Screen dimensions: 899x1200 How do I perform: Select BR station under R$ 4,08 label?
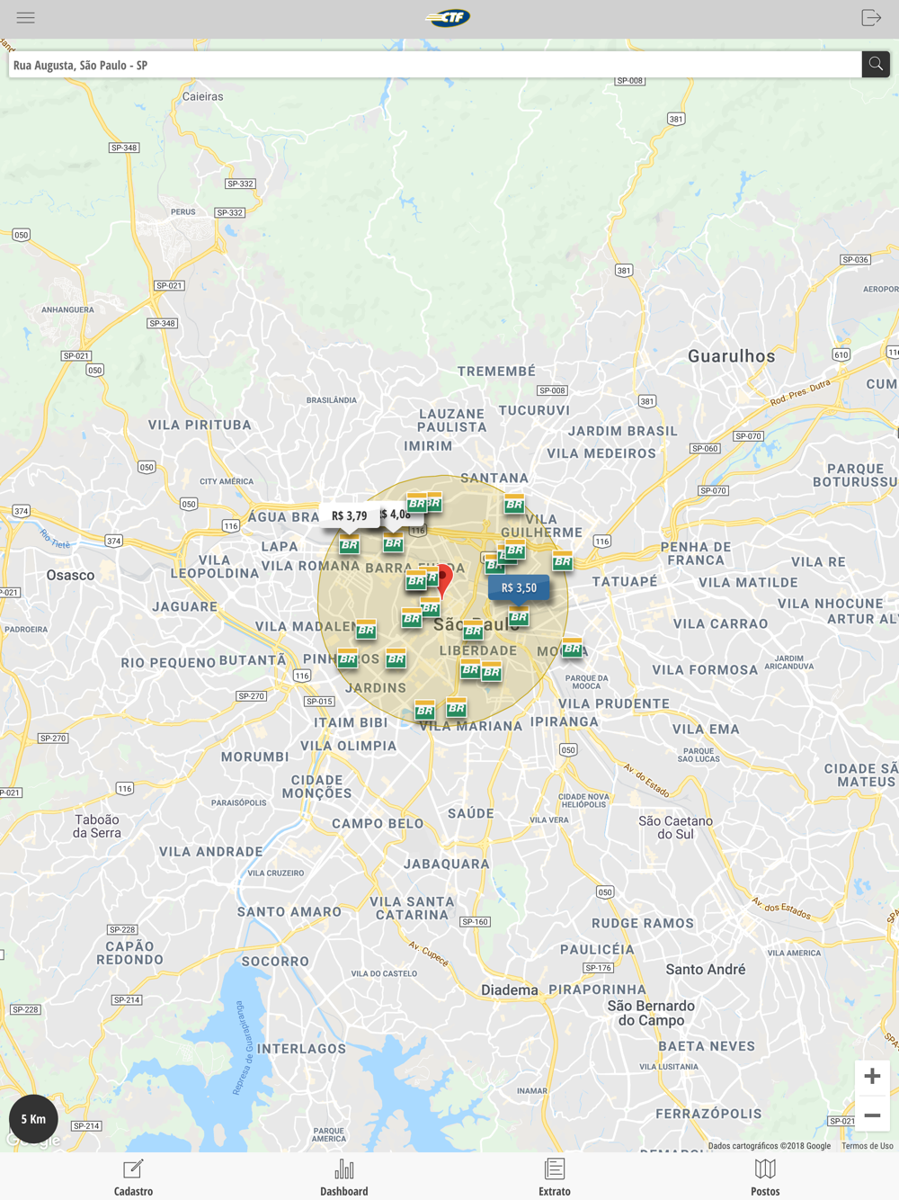[393, 542]
